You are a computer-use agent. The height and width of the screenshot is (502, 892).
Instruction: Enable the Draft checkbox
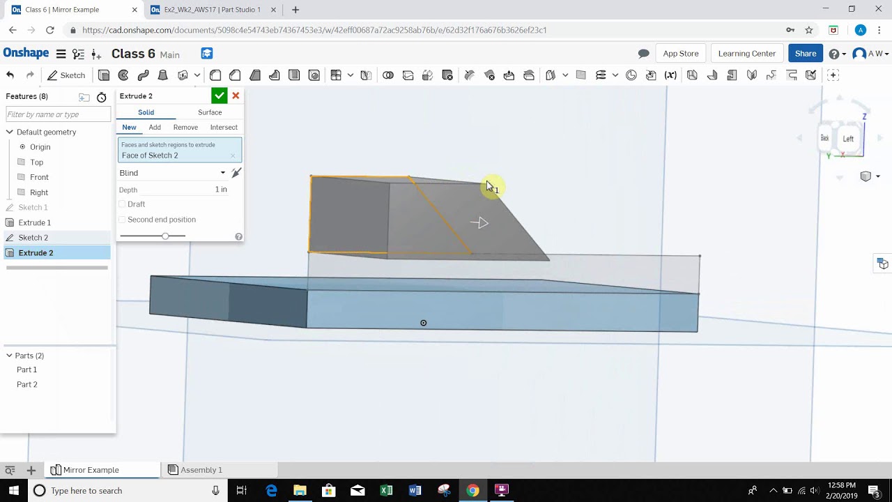(x=122, y=204)
